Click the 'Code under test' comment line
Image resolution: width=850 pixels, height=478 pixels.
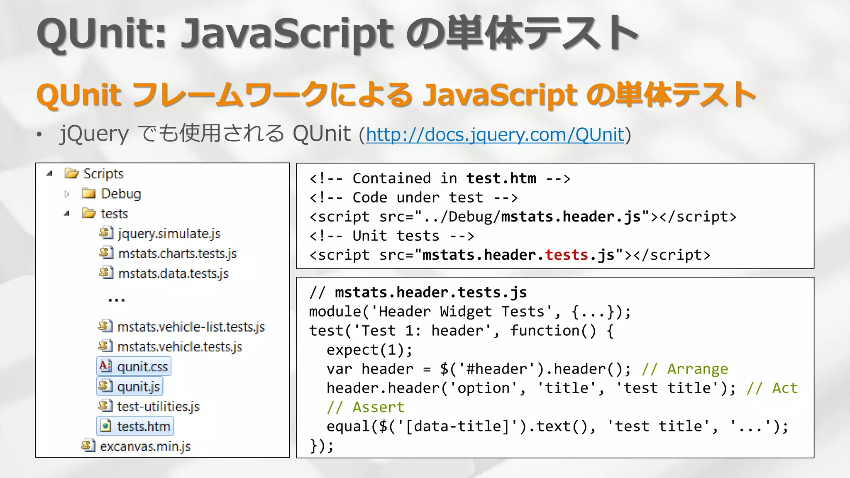click(414, 198)
